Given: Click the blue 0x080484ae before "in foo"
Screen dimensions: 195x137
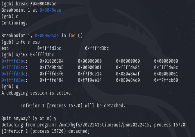Looking at the screenshot, I should coord(47,36).
